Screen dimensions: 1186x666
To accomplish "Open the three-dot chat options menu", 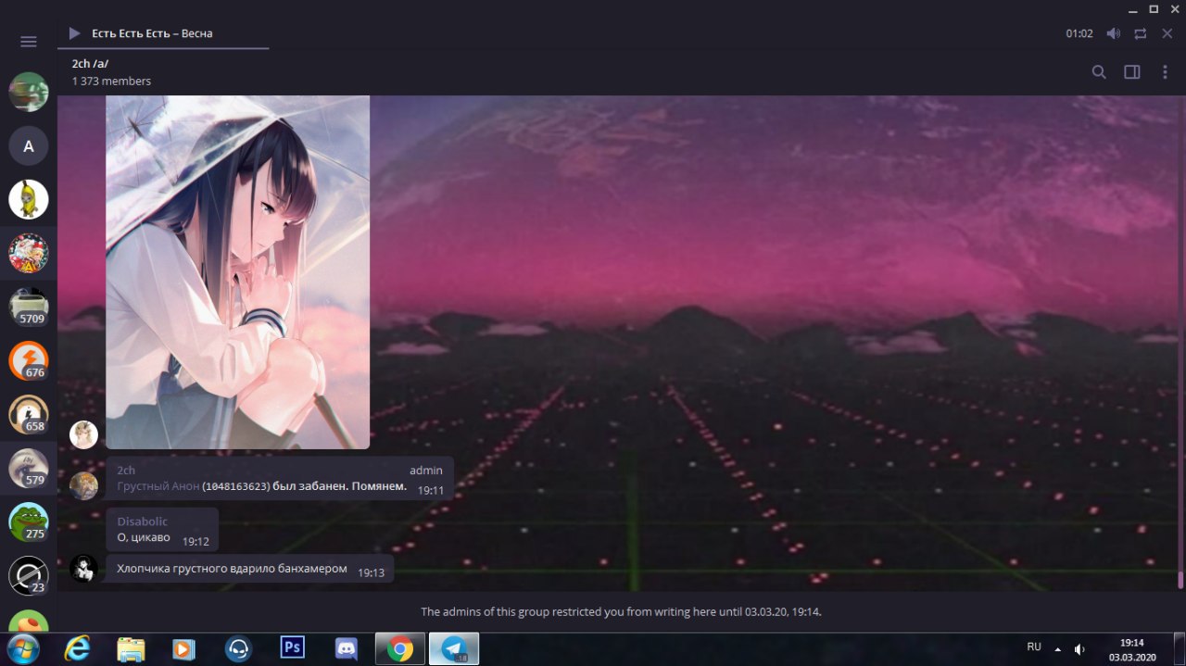I will [1166, 72].
